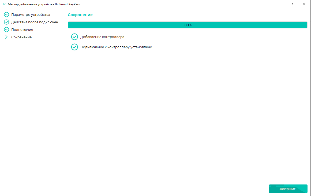The height and width of the screenshot is (196, 311).
Task: Open help via the question mark button
Action: coord(292,4)
